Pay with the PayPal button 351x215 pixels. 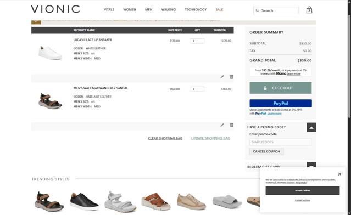[281, 103]
